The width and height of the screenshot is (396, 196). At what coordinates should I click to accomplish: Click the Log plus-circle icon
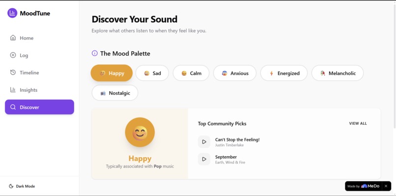(x=13, y=55)
